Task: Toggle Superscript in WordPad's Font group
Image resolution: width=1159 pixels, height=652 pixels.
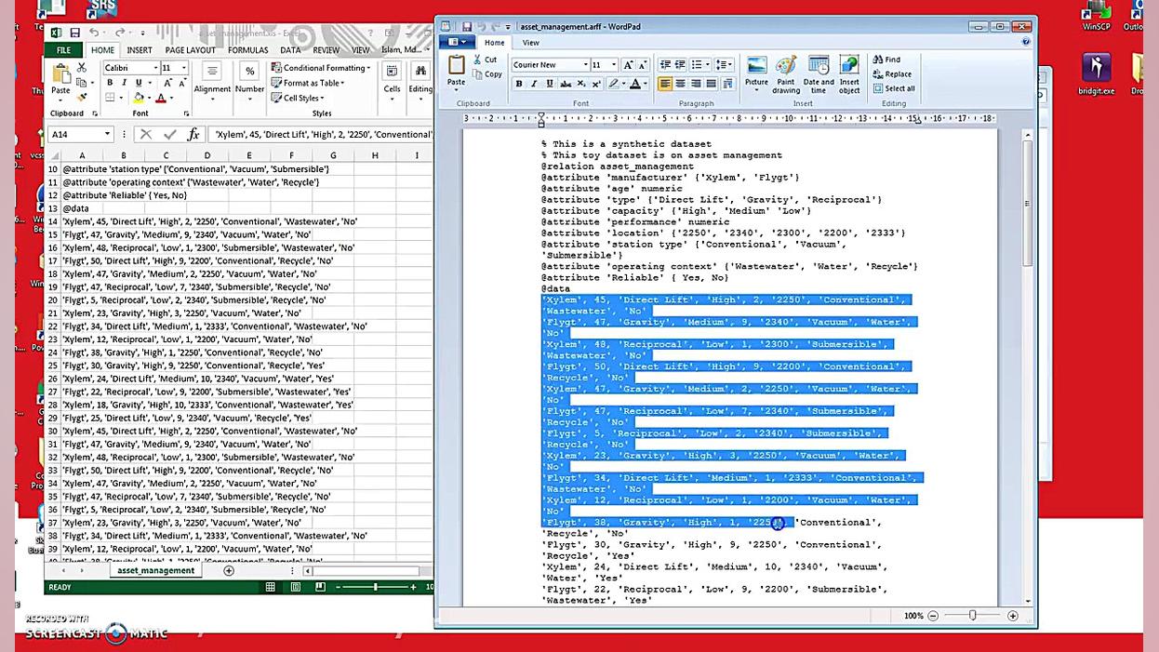Action: 595,84
